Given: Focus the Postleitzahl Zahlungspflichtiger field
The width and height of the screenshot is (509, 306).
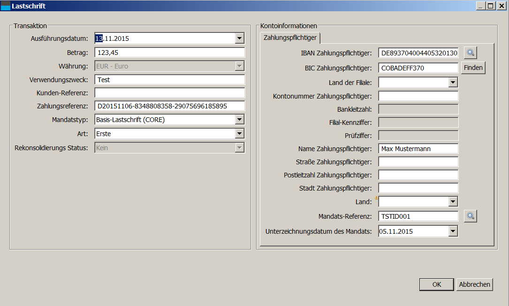Looking at the screenshot, I should (x=418, y=175).
